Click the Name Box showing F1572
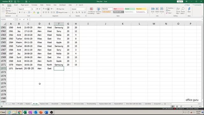The height and width of the screenshot is (115, 204). pos(8,19)
